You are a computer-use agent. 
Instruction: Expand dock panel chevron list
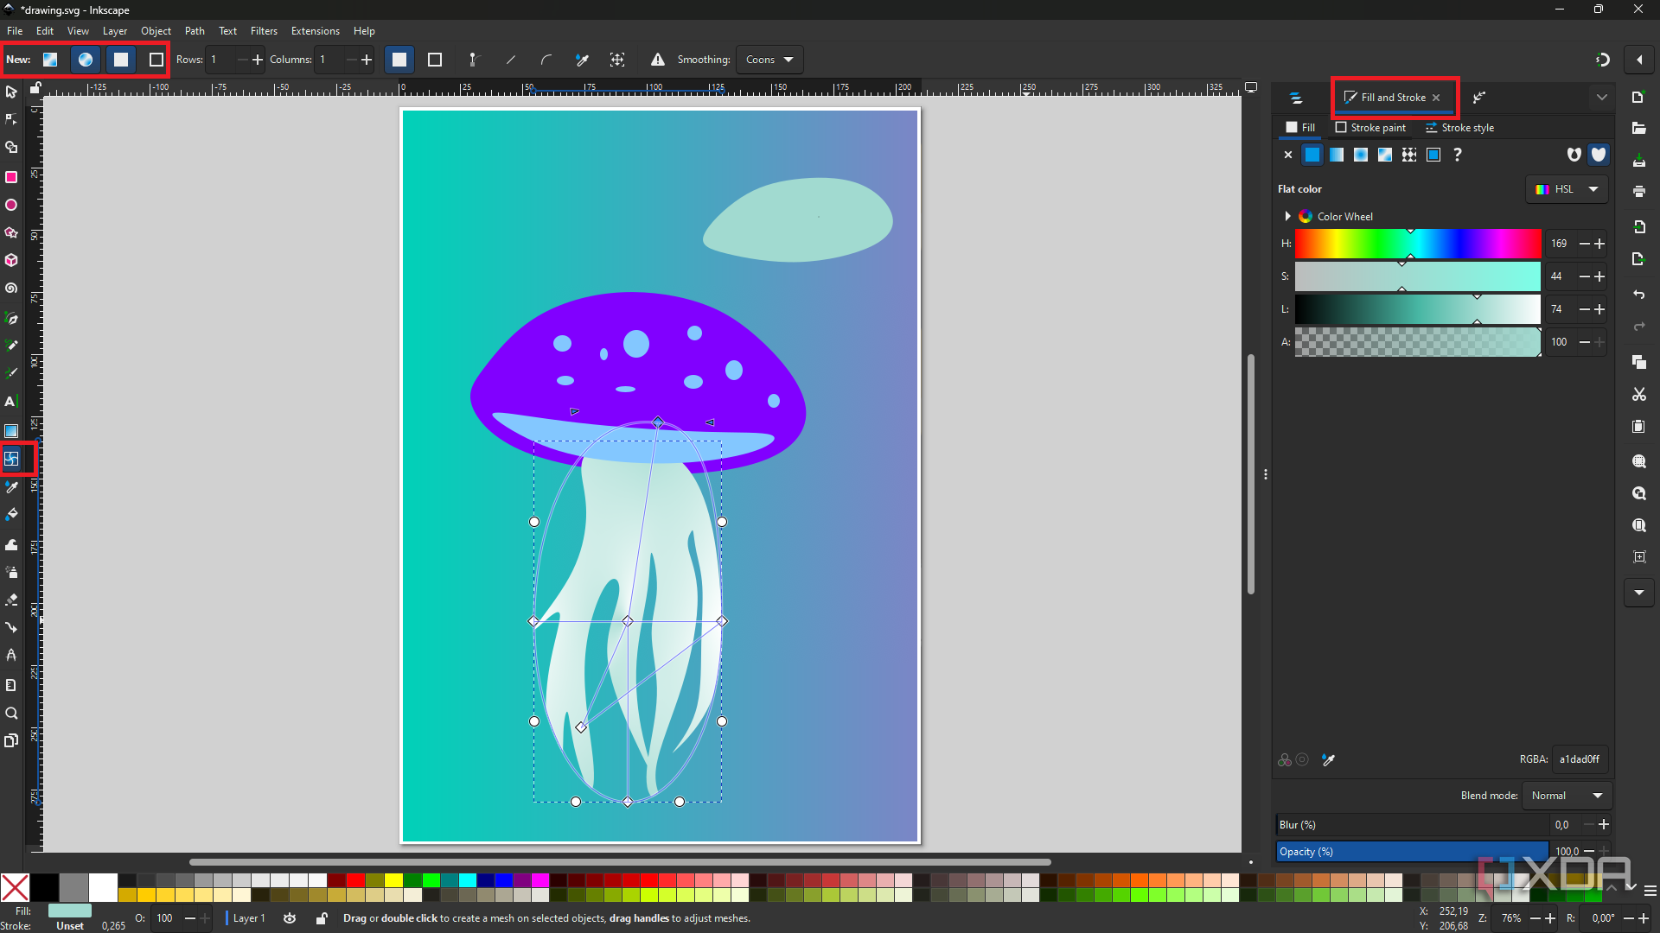1601,98
